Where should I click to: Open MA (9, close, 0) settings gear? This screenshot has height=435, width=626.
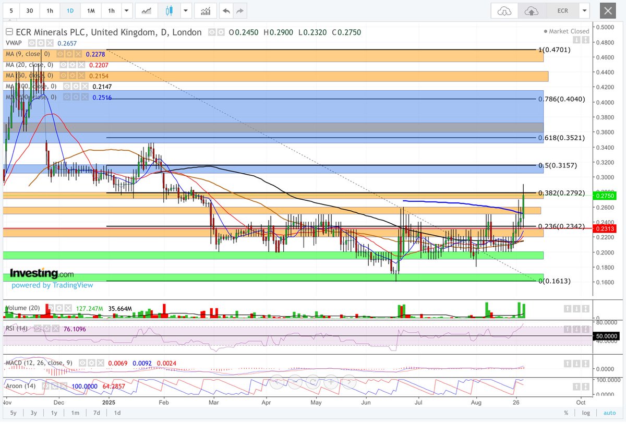pyautogui.click(x=69, y=54)
